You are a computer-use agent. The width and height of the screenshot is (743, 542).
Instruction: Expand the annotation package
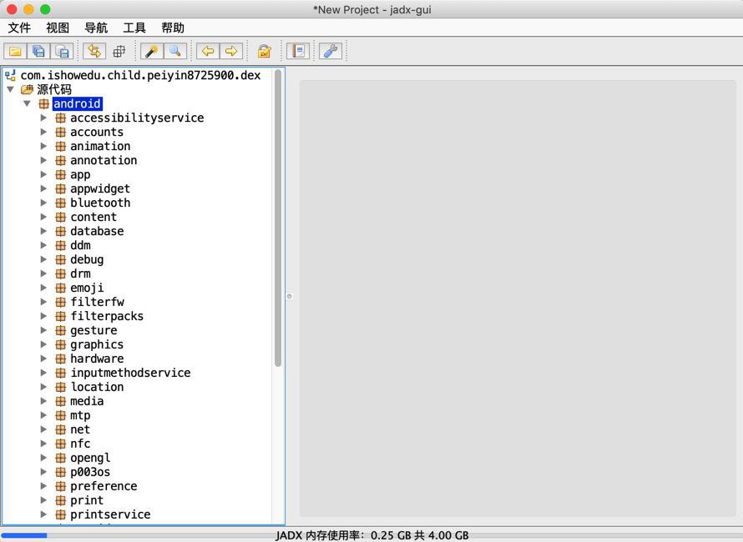[x=43, y=160]
